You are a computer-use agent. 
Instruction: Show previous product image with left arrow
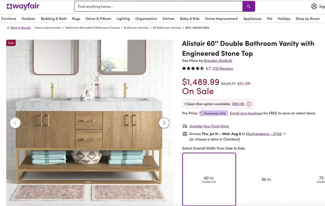click(x=15, y=123)
